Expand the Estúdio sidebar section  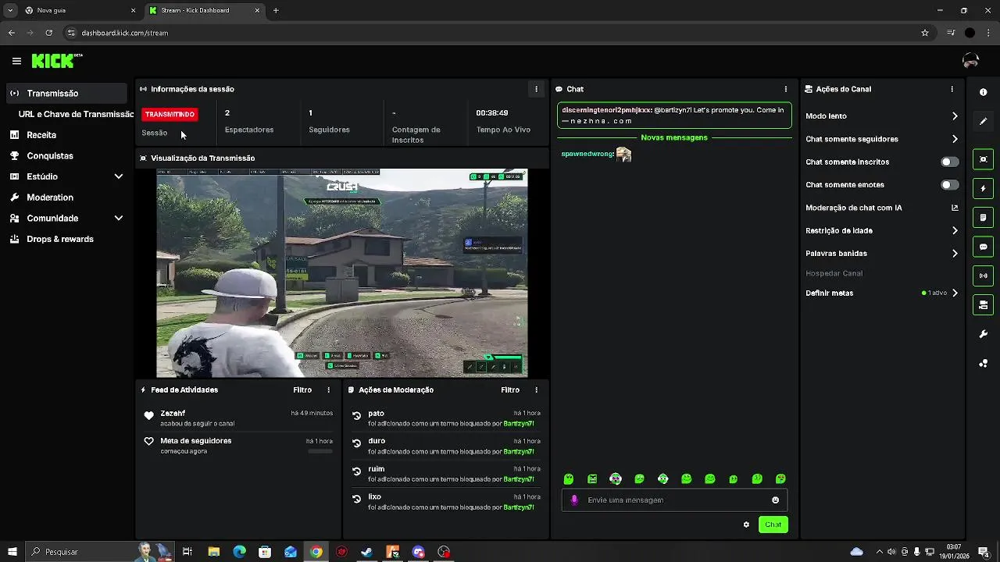(119, 176)
